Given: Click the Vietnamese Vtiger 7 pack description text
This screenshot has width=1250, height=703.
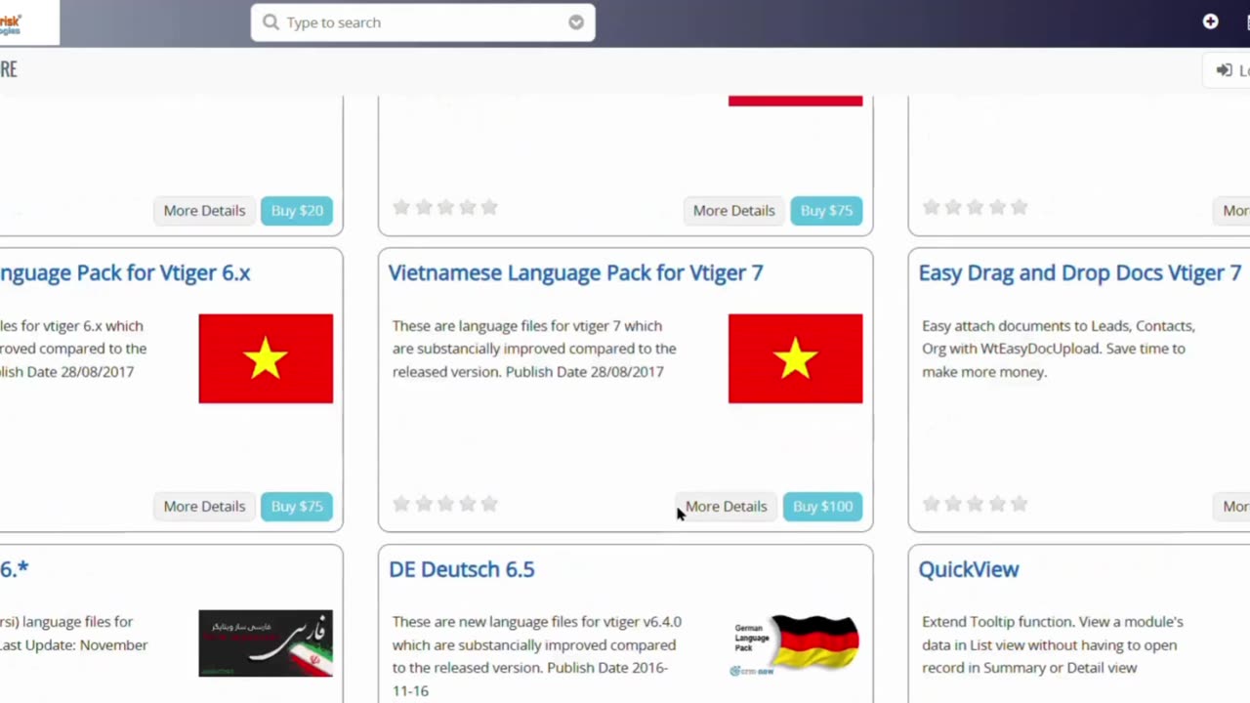Looking at the screenshot, I should tap(534, 349).
